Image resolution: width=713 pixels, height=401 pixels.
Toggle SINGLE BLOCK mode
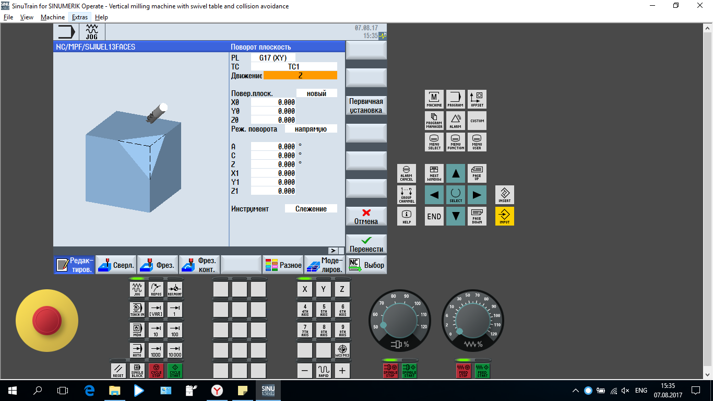(137, 371)
